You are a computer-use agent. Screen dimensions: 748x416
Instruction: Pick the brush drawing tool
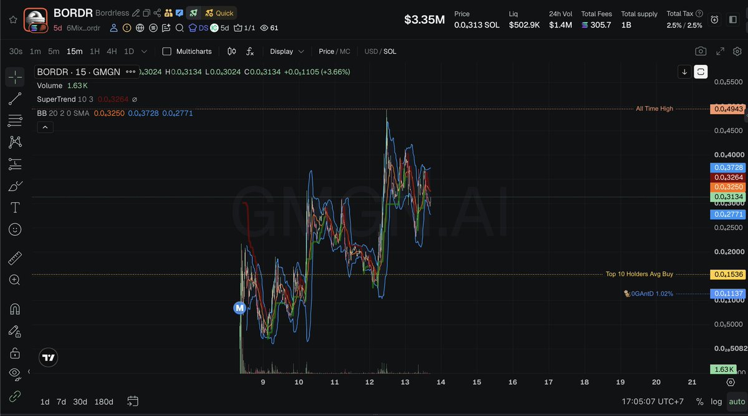(x=15, y=185)
